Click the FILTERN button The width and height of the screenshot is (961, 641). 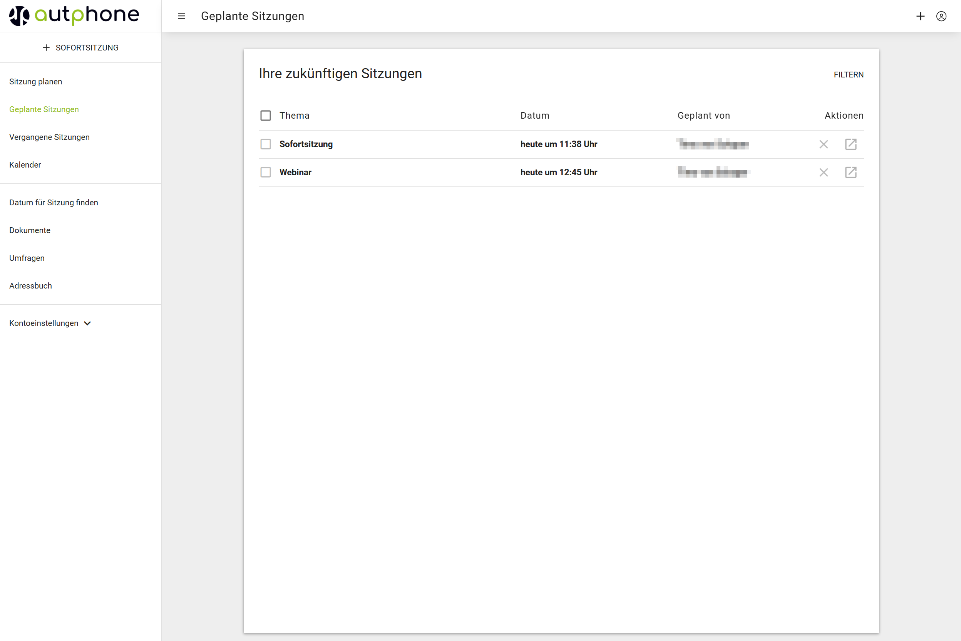click(848, 75)
